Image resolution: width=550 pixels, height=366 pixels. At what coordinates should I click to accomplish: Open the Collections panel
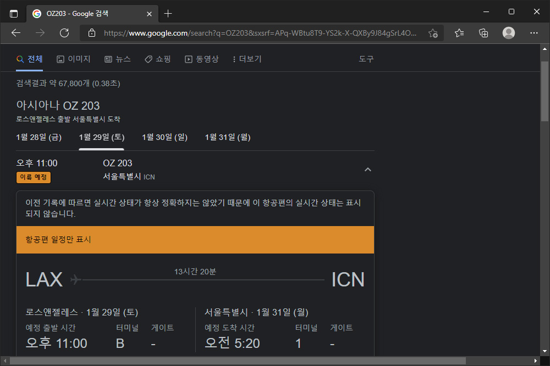point(483,33)
